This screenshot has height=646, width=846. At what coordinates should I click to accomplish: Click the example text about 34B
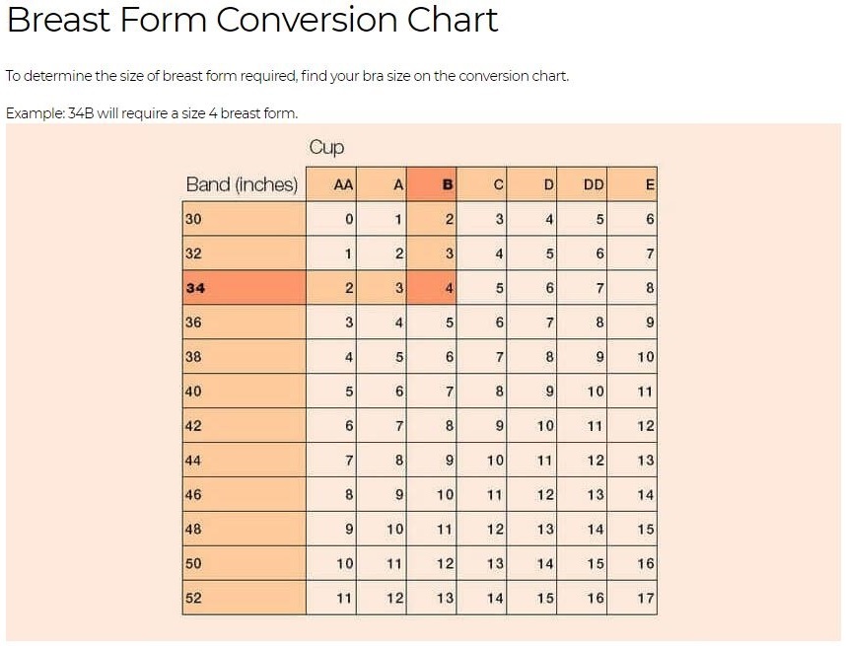pyautogui.click(x=152, y=113)
